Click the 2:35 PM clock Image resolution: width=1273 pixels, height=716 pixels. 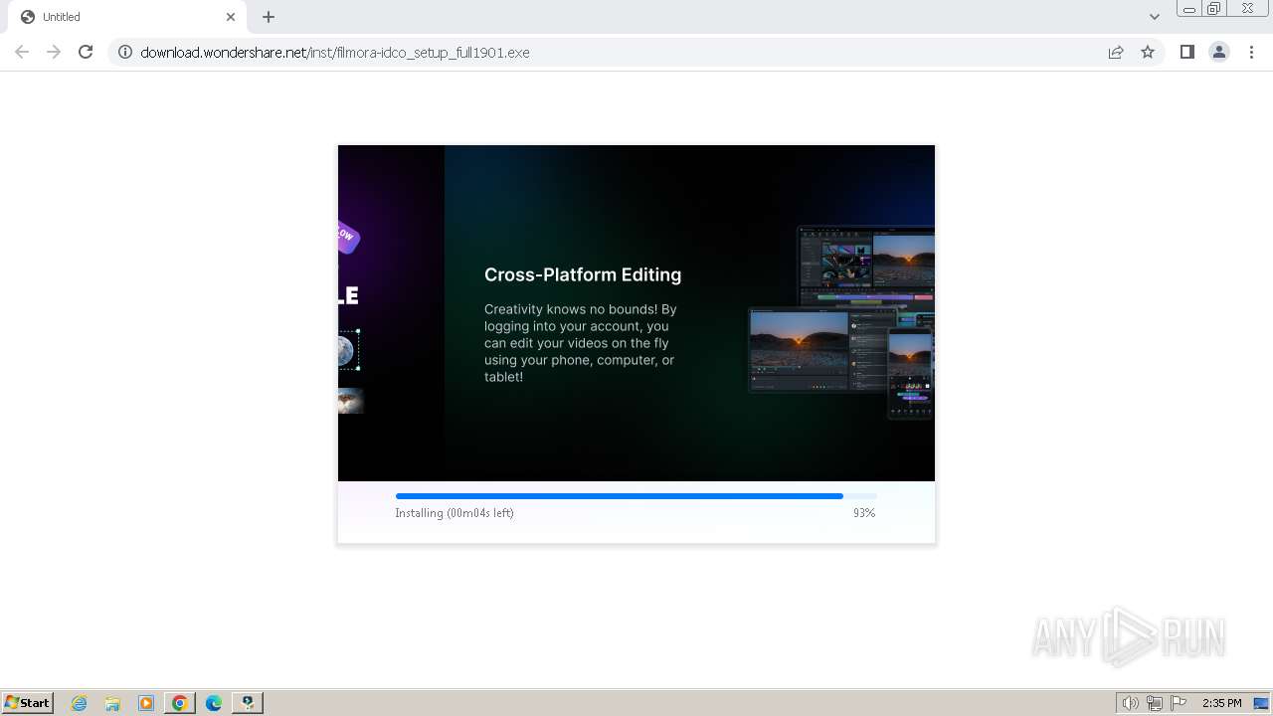[1221, 703]
